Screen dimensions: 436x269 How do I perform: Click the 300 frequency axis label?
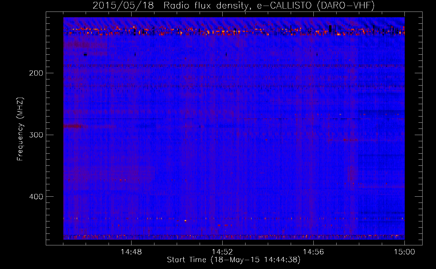(x=36, y=135)
